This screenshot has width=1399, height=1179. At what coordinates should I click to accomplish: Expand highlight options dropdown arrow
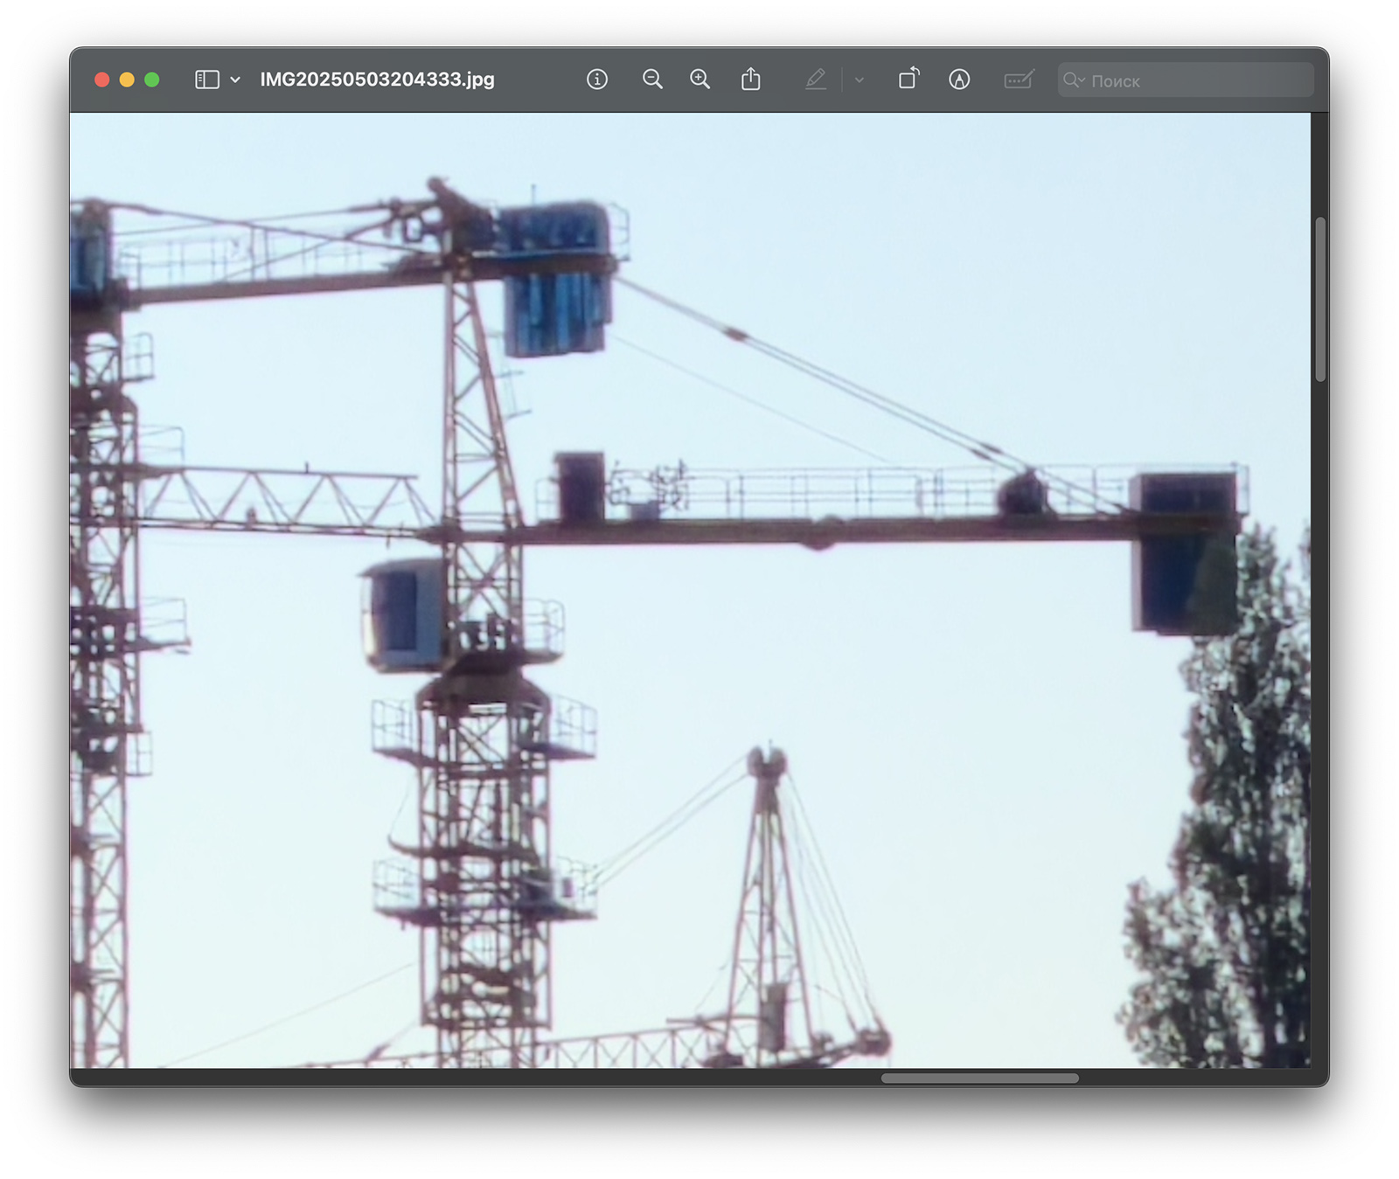tap(860, 80)
